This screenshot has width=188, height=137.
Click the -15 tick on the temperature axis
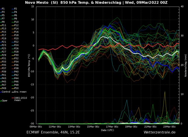[32, 85]
